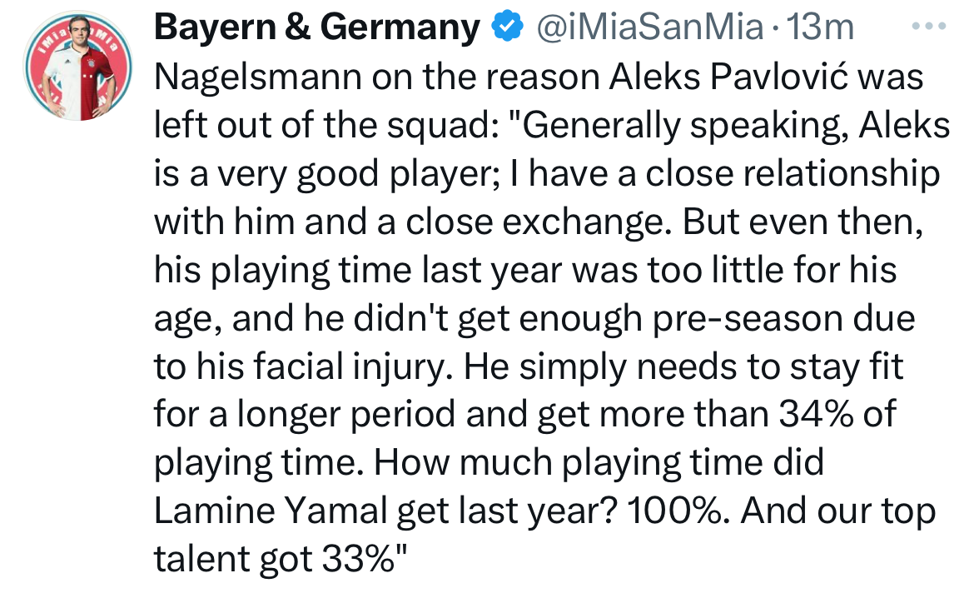Click the Bayern & Germany display name

tap(317, 27)
